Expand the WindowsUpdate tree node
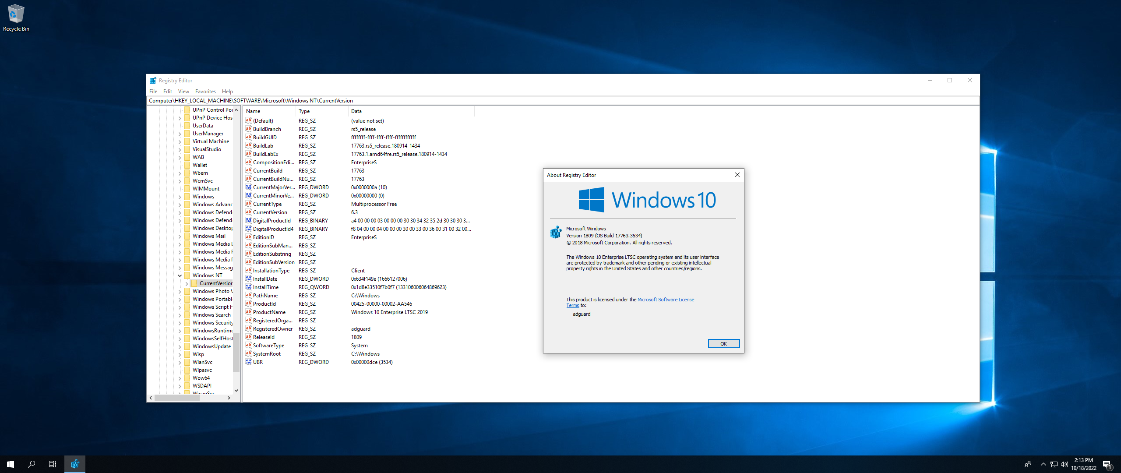Screen dimensions: 1121x473 (x=180, y=346)
